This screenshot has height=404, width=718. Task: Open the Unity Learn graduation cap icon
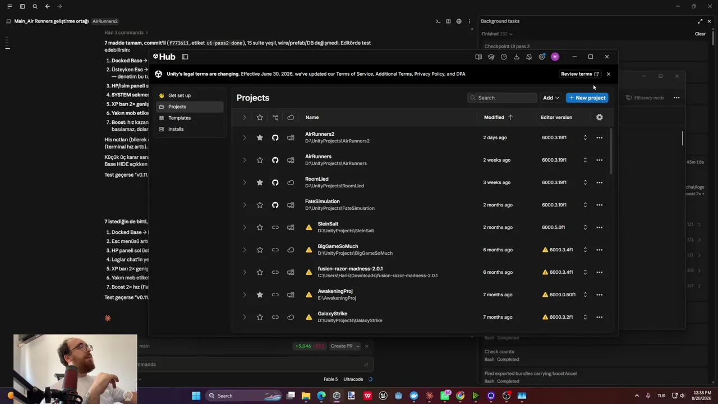[491, 57]
